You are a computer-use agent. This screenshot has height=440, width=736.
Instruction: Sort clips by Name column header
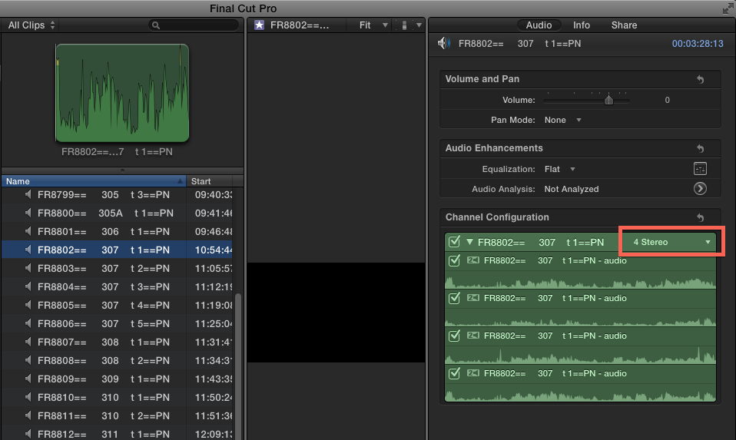94,181
